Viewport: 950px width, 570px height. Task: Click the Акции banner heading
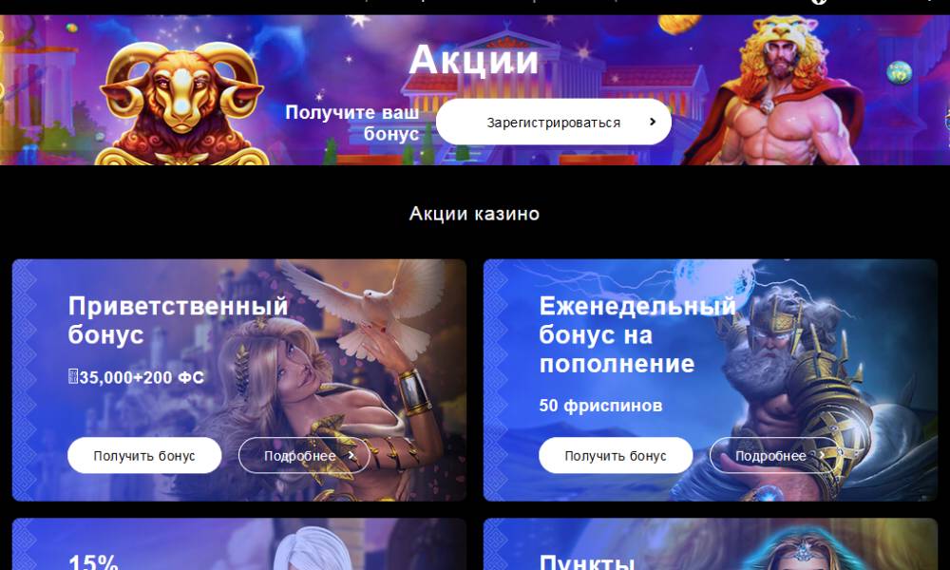(474, 59)
